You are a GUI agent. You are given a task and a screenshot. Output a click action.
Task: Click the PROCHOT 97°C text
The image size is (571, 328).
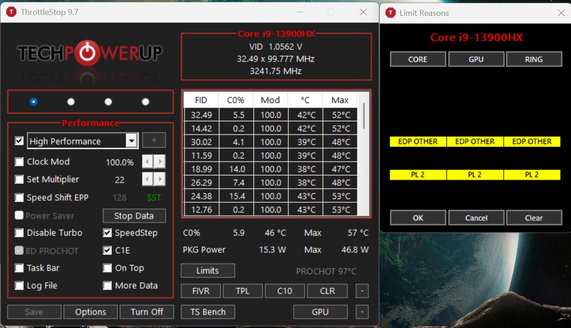326,271
